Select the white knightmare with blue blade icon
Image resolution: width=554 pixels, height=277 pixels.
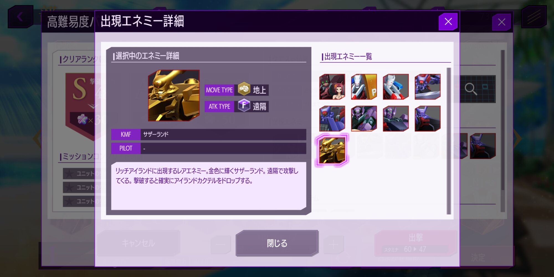[396, 87]
